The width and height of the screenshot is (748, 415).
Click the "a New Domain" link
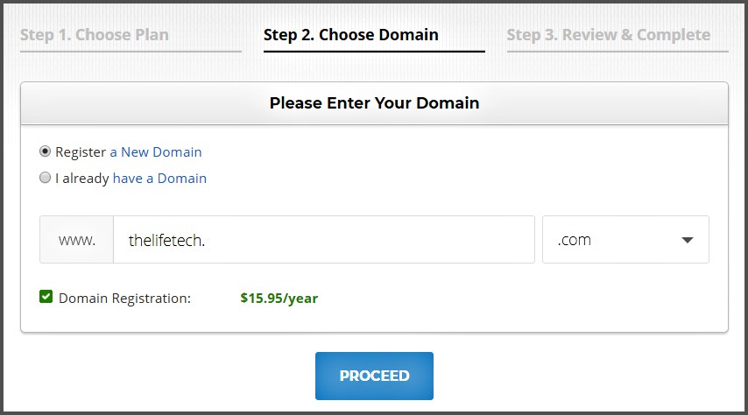coord(156,152)
